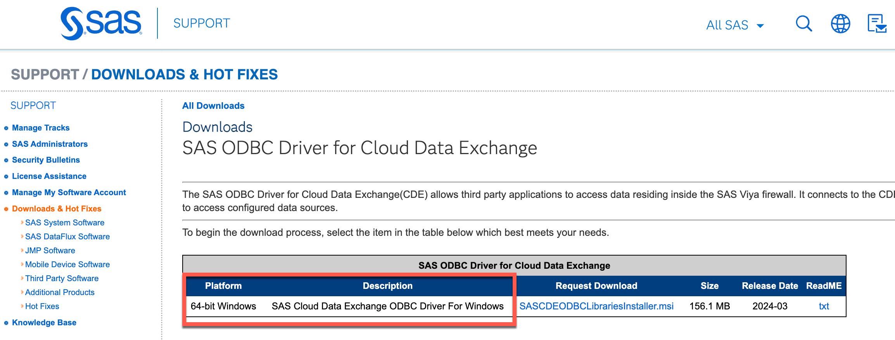The height and width of the screenshot is (340, 895).
Task: Open SAS DataFlux Software sublink
Action: tap(67, 237)
